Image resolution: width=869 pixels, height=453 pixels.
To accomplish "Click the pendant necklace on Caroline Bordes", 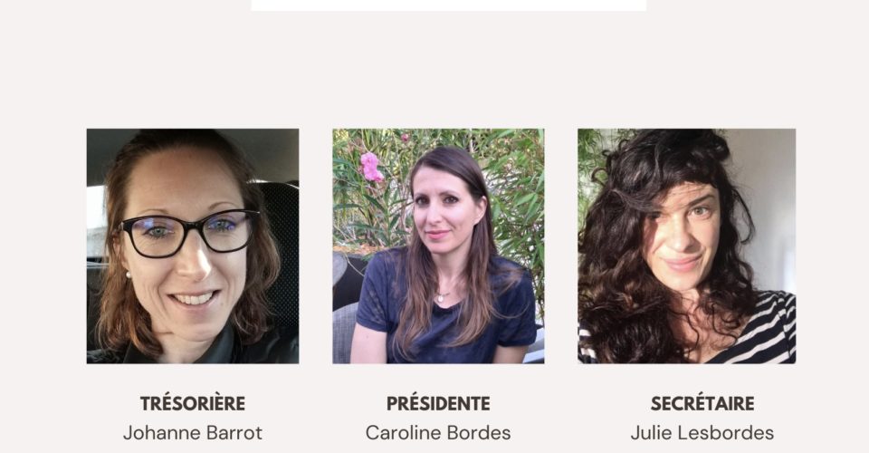I will tap(440, 298).
